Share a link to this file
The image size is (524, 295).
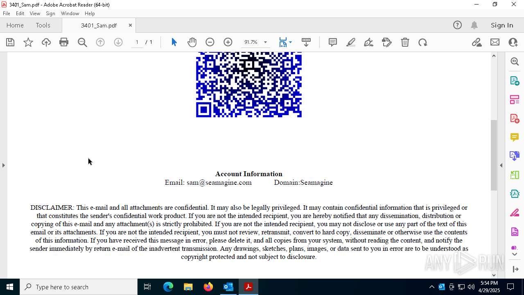[x=477, y=42]
